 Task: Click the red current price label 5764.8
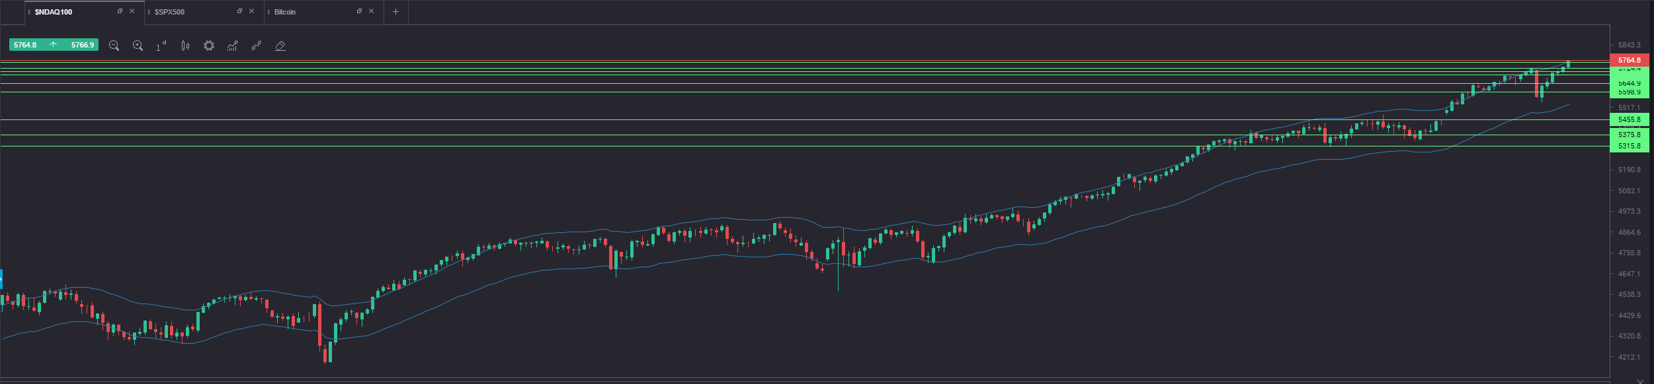tap(1629, 60)
